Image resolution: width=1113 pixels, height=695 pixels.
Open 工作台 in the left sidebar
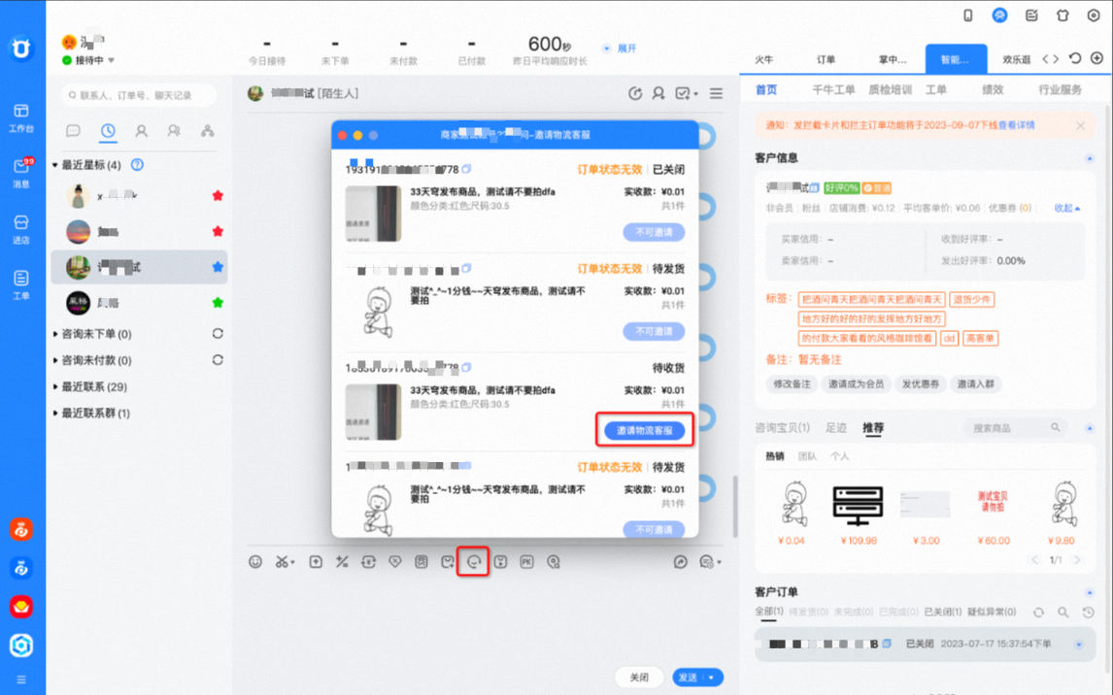click(x=21, y=117)
